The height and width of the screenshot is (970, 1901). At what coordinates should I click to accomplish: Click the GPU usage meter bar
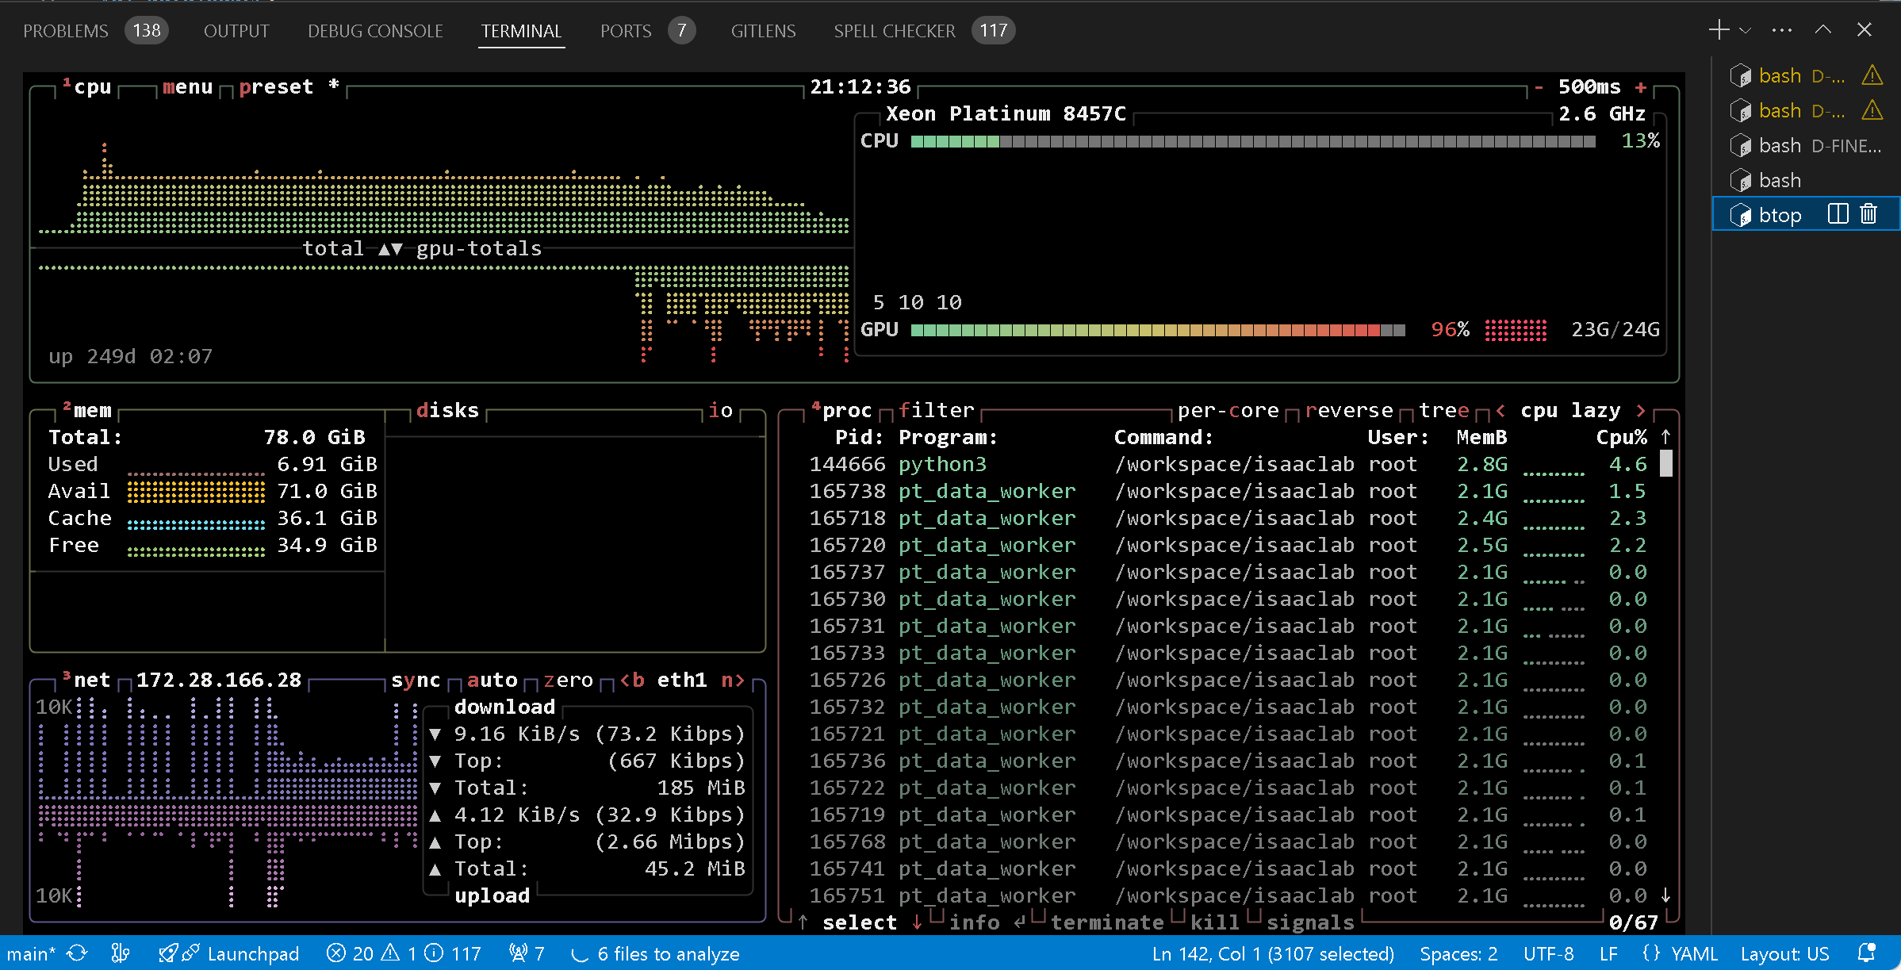coord(1157,329)
